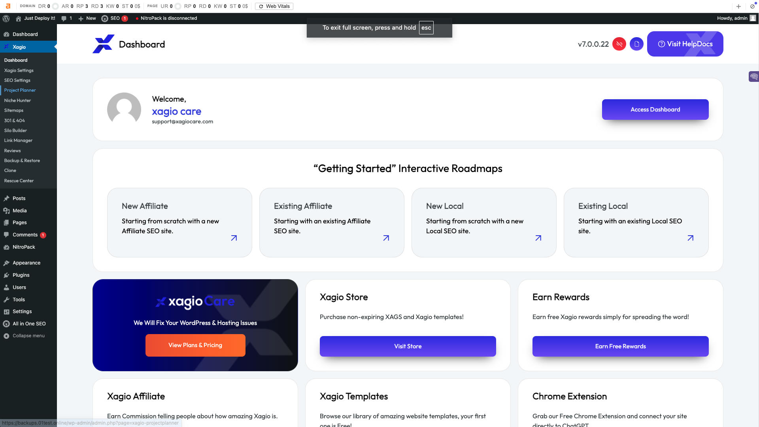
Task: Open Reviews submenu item
Action: [x=12, y=151]
